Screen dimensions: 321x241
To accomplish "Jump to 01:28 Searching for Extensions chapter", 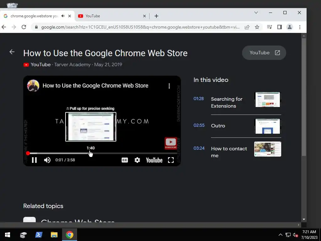I will pos(237,102).
